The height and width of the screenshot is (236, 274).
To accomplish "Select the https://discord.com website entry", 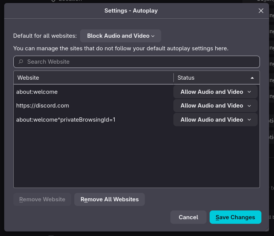I will pos(43,106).
